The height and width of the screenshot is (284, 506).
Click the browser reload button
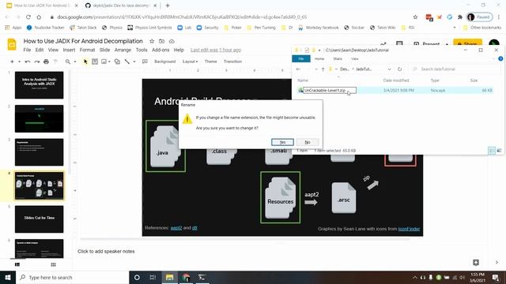pos(28,17)
